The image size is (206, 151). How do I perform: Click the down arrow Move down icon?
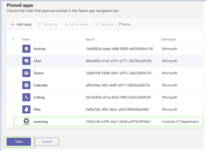(x=66, y=24)
